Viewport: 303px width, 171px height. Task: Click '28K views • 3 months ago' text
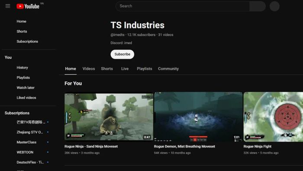click(x=82, y=153)
